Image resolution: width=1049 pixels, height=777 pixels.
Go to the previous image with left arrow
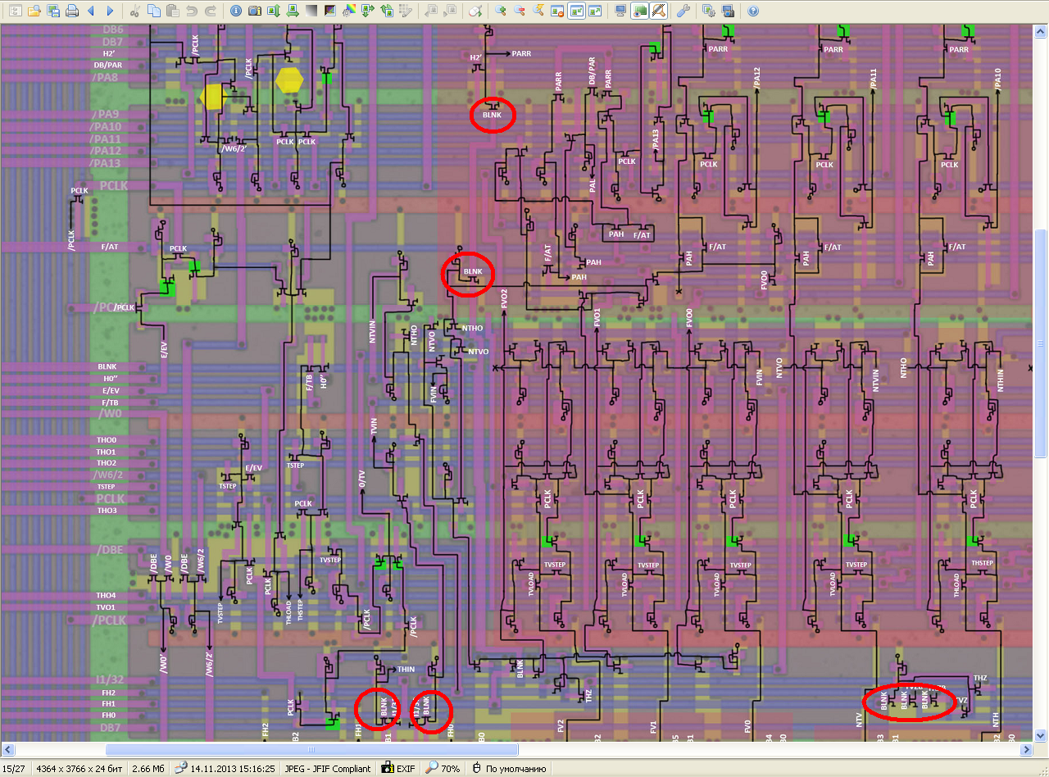91,11
